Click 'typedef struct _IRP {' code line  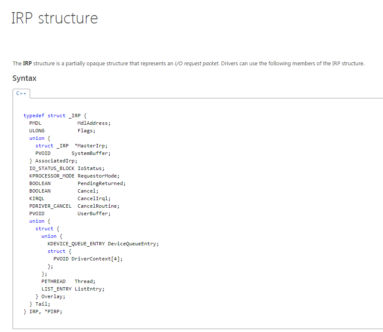click(x=55, y=116)
